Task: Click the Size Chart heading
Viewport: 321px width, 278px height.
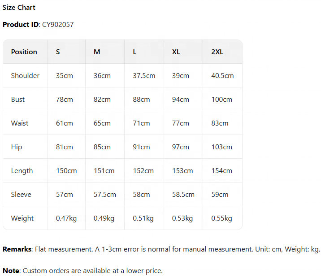Action: [x=19, y=8]
